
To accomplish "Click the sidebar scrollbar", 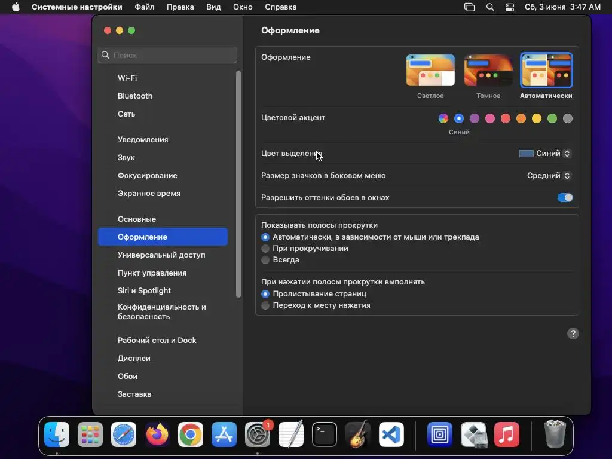I will click(x=238, y=184).
